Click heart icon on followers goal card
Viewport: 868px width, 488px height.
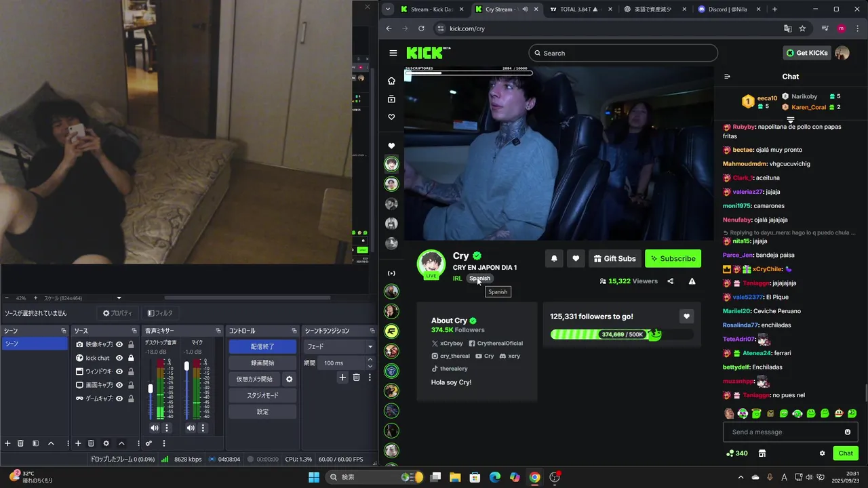point(687,317)
